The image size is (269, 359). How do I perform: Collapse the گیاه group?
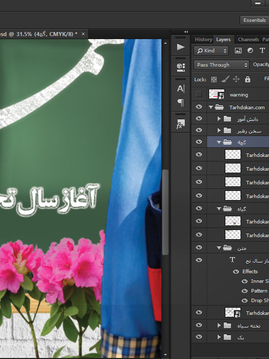pos(219,209)
